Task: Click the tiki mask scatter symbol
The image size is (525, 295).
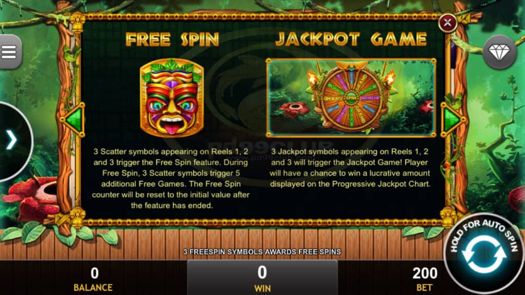Action: click(172, 97)
